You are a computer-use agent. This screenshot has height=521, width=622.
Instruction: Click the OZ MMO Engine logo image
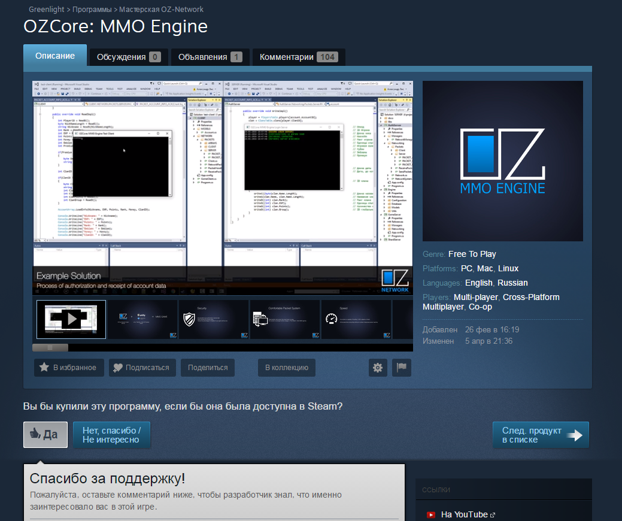[x=503, y=161]
